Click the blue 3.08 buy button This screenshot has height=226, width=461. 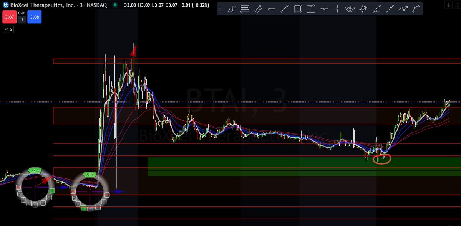pos(34,17)
